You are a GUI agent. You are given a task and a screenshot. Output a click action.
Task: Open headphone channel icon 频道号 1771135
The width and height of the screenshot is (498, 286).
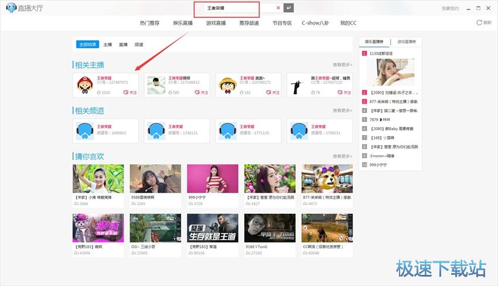tap(228, 131)
